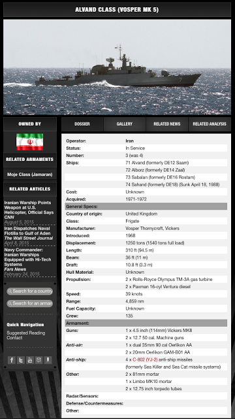
Task: Click the Iran flag image
Action: point(29,142)
